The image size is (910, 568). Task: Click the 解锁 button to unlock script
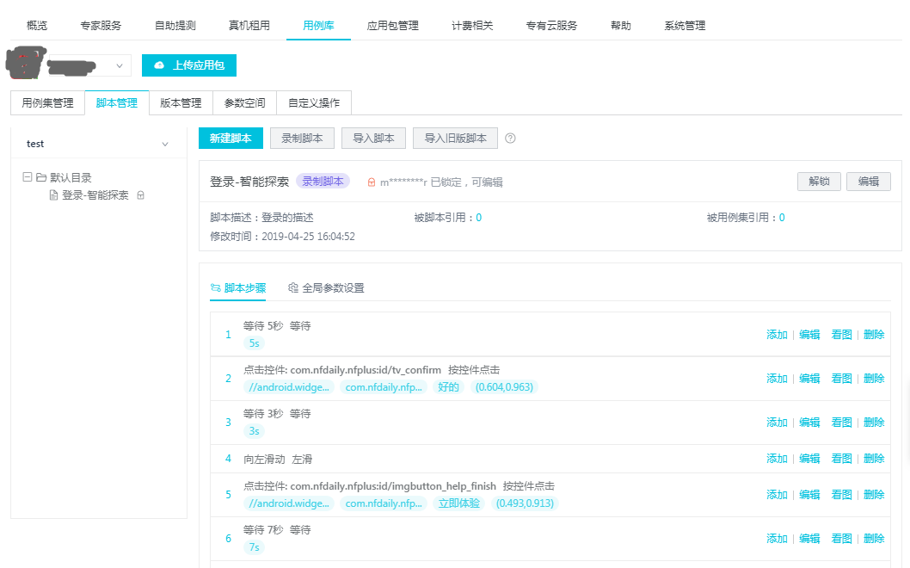[x=819, y=182]
